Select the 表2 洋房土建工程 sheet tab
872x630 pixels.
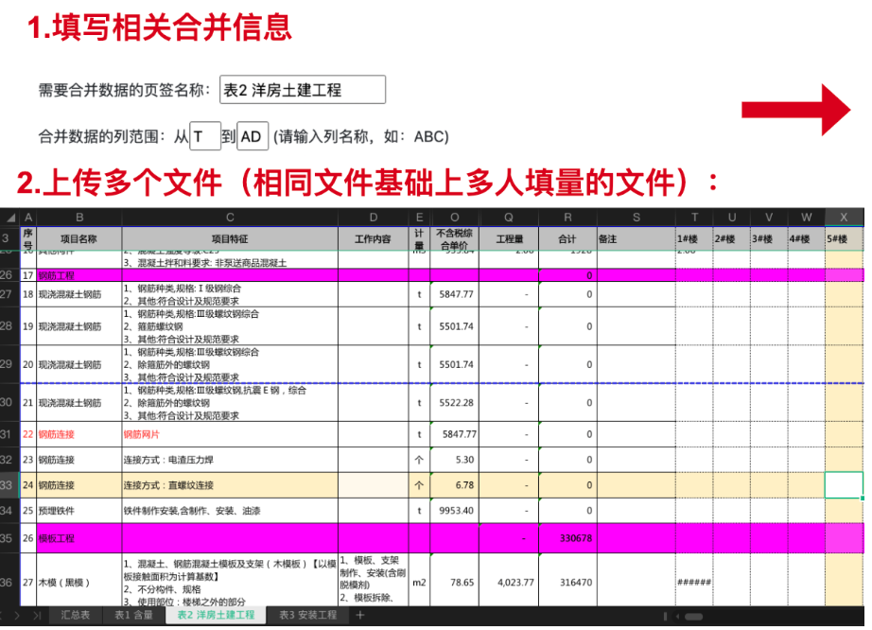[210, 616]
